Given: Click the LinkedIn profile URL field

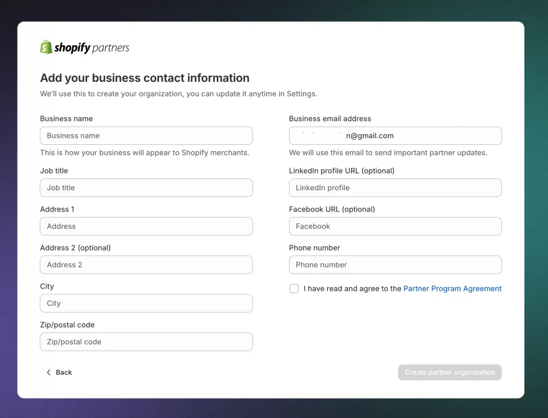Looking at the screenshot, I should click(395, 188).
